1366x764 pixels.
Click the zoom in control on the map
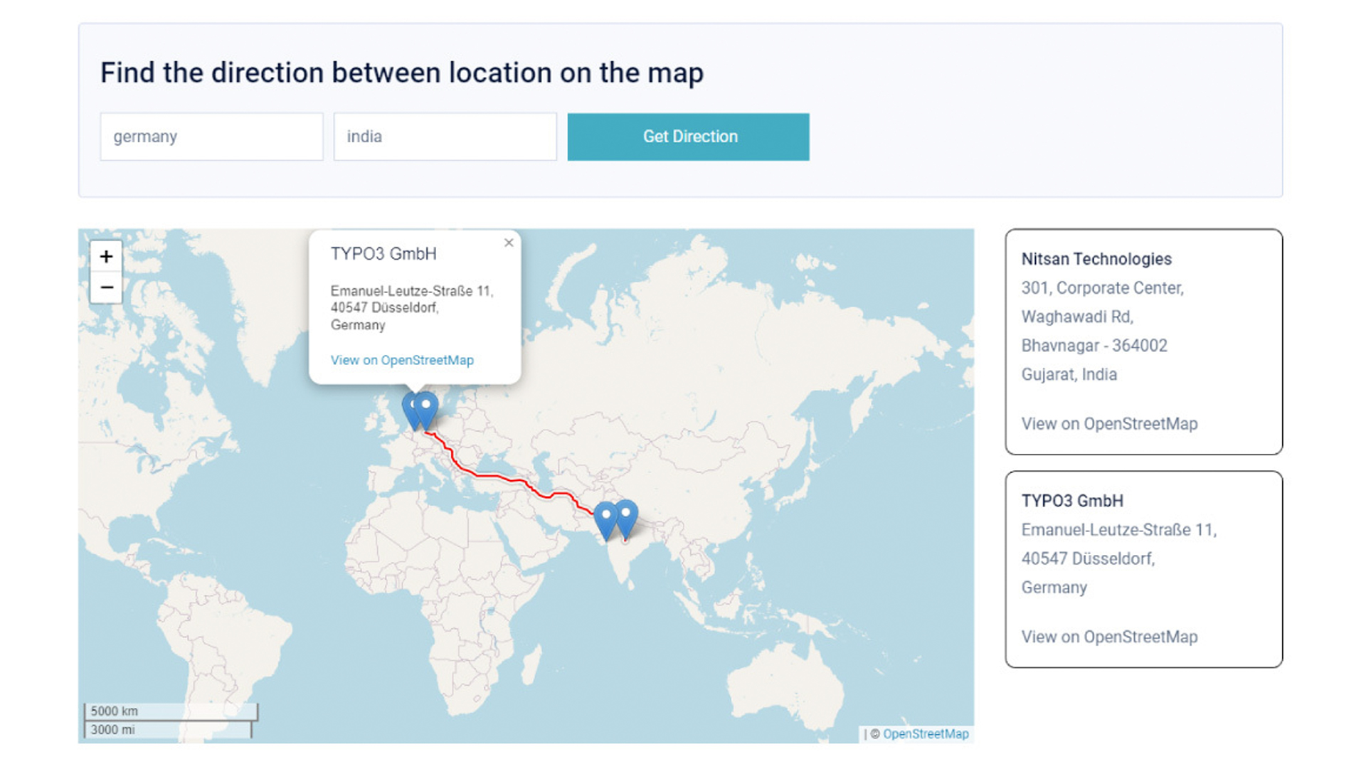(x=107, y=256)
